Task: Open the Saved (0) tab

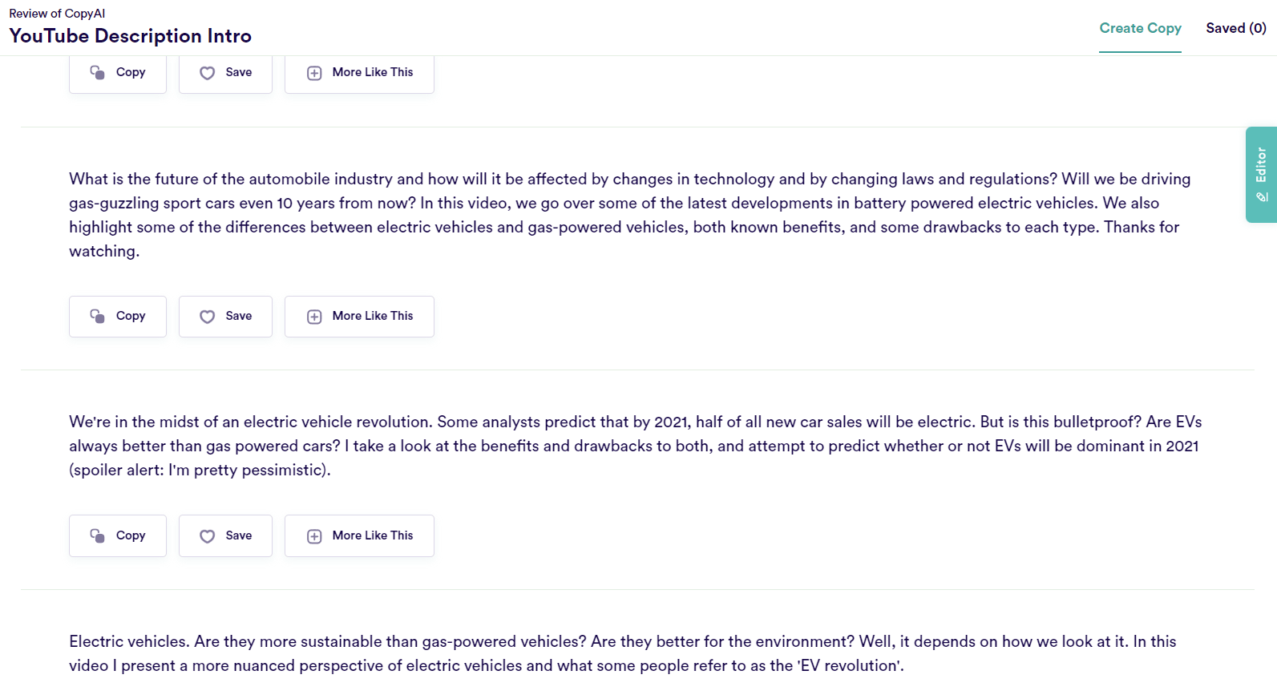Action: pyautogui.click(x=1235, y=29)
